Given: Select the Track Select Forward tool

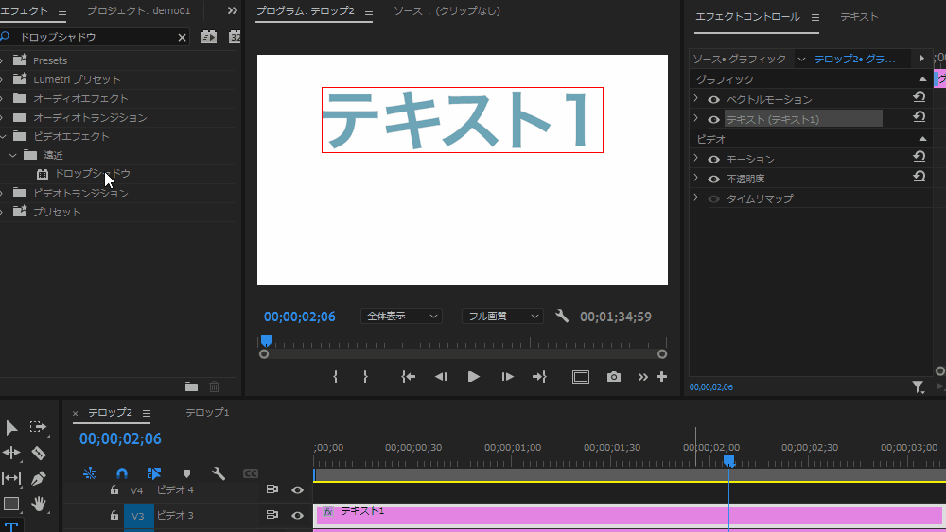Looking at the screenshot, I should click(38, 427).
